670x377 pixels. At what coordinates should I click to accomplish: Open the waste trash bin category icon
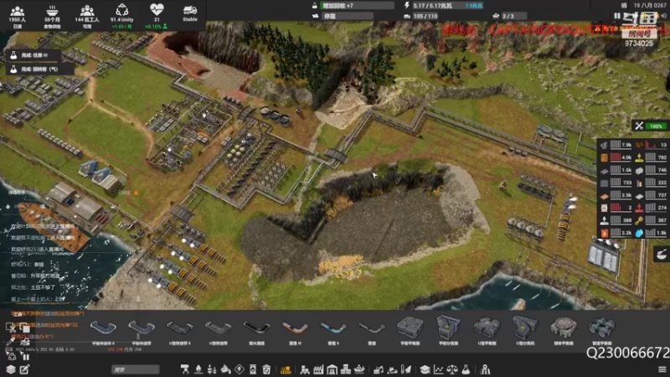tap(266, 369)
